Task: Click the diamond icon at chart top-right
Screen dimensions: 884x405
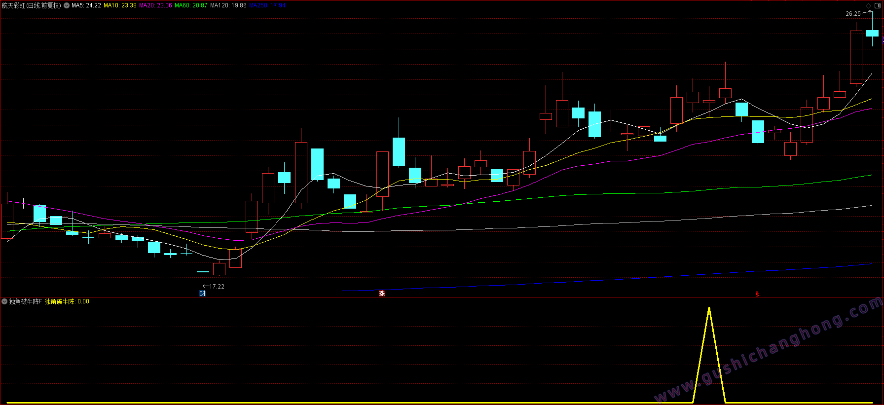Action: pos(869,5)
